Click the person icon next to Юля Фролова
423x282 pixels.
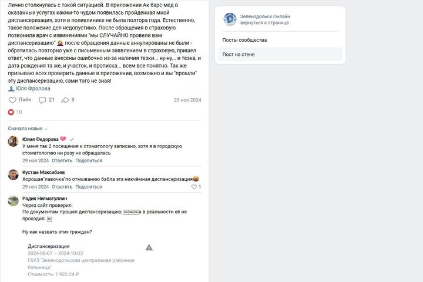click(x=11, y=88)
